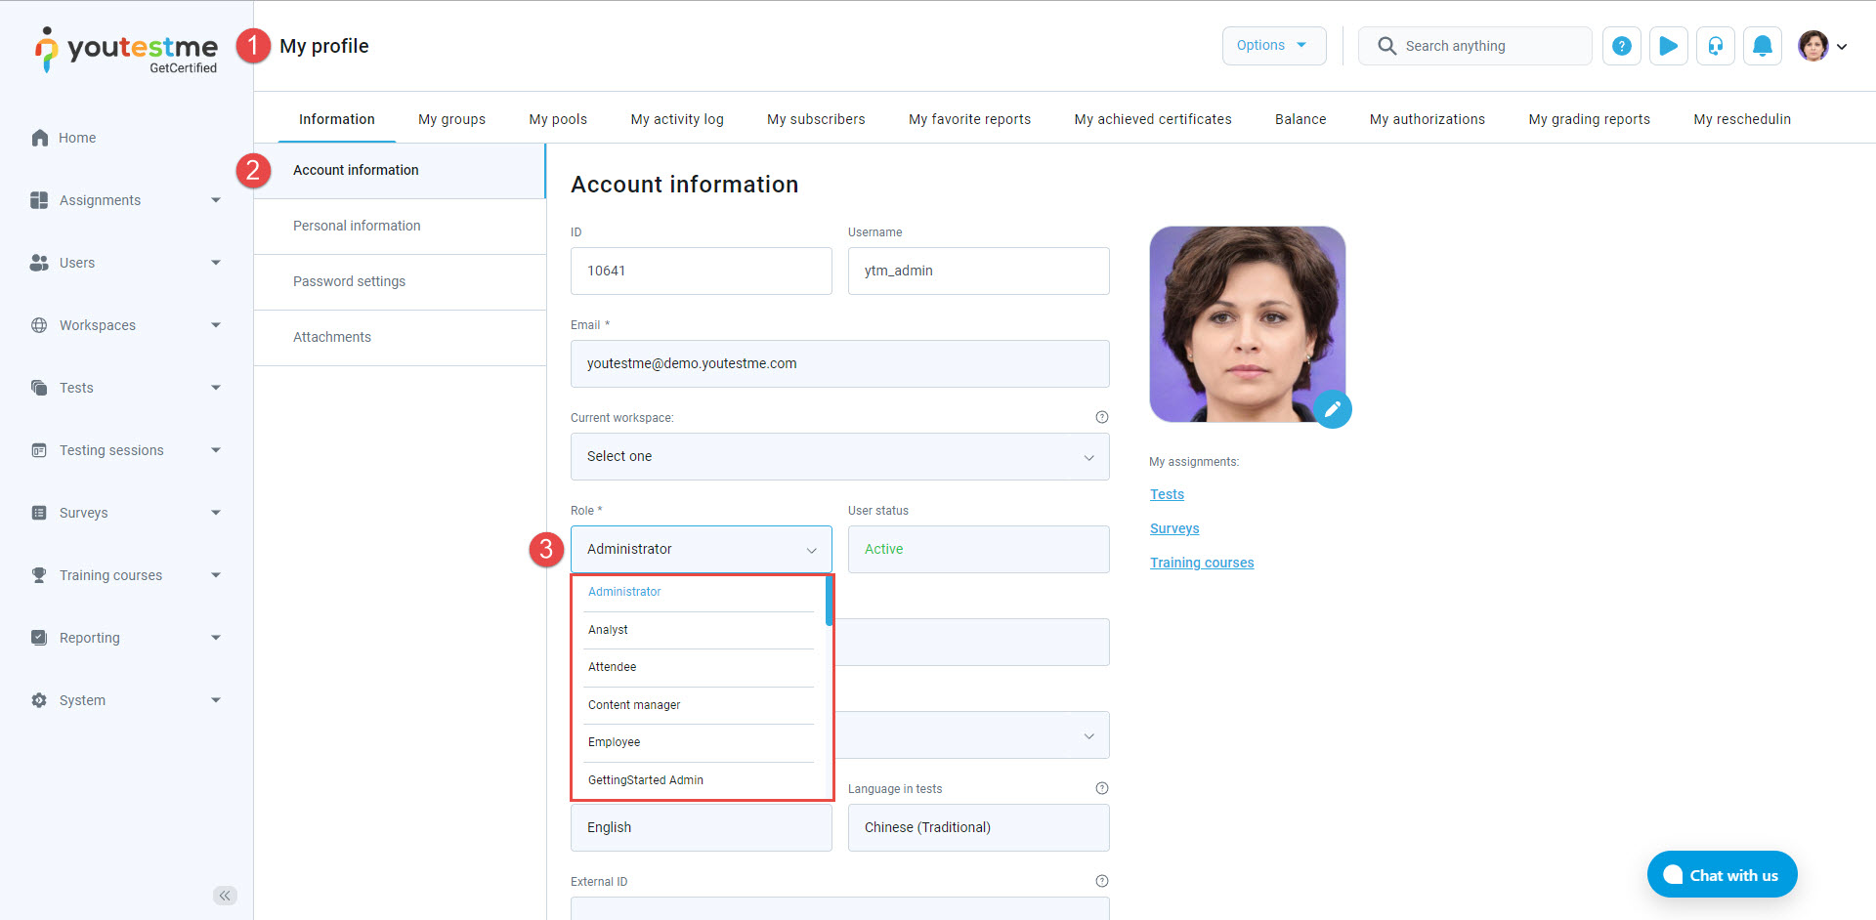Open the Training courses assignments link
This screenshot has height=920, width=1876.
click(x=1201, y=563)
